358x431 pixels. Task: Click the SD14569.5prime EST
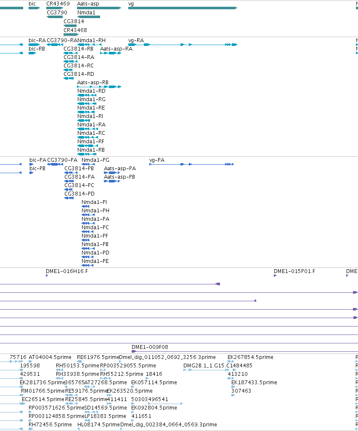91,412
